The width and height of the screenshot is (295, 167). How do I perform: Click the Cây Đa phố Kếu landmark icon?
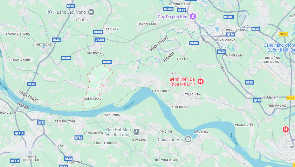(x=193, y=16)
